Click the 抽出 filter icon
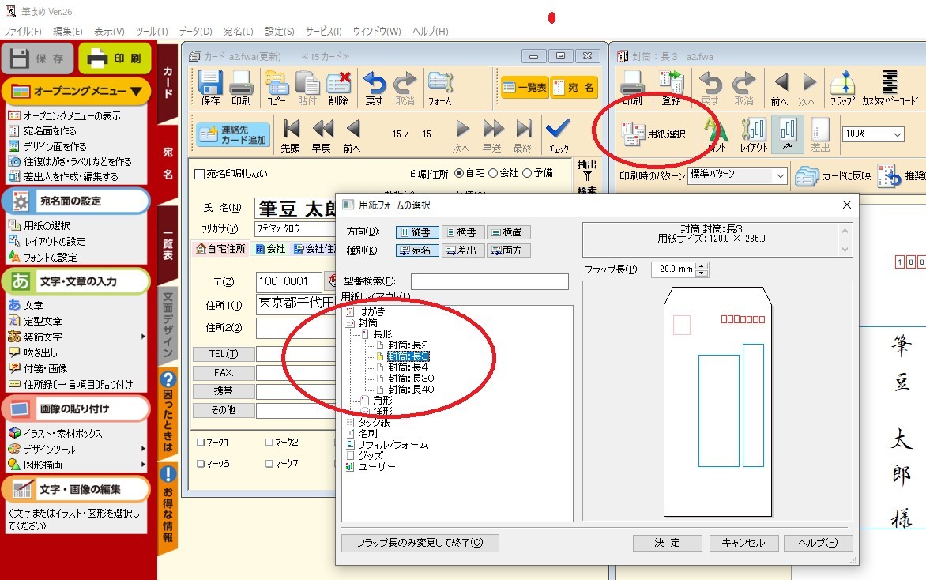The image size is (926, 580). (587, 170)
